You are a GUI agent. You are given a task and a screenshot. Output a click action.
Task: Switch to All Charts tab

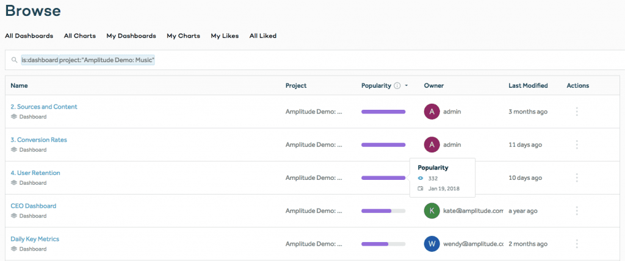80,36
